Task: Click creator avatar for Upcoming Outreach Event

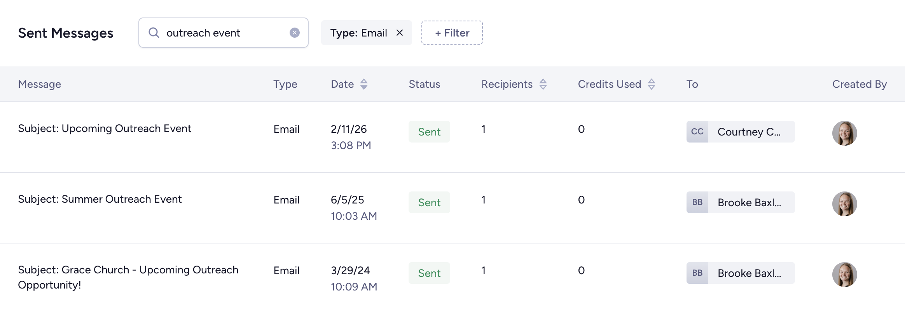Action: (x=844, y=133)
